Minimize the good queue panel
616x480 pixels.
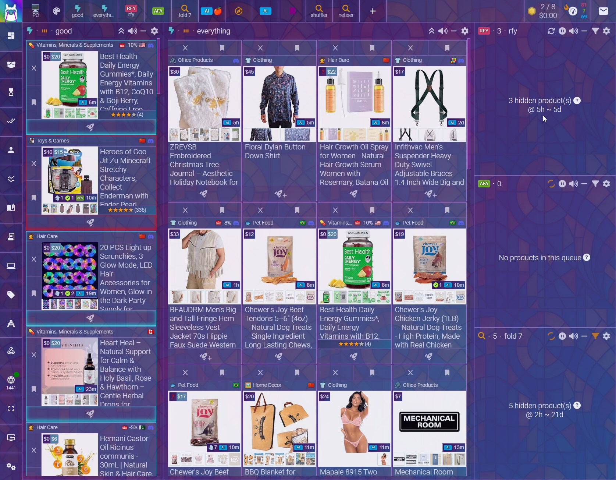(x=144, y=31)
